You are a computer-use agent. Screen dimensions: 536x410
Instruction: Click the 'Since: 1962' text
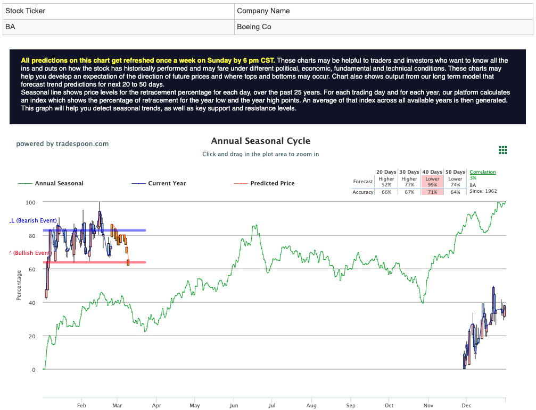click(483, 191)
